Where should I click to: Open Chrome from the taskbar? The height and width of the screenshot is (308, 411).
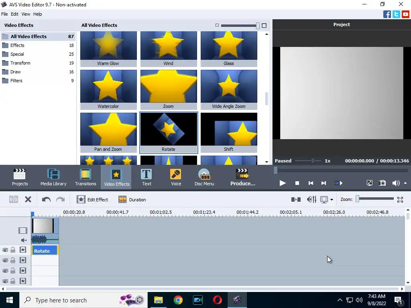pyautogui.click(x=178, y=300)
